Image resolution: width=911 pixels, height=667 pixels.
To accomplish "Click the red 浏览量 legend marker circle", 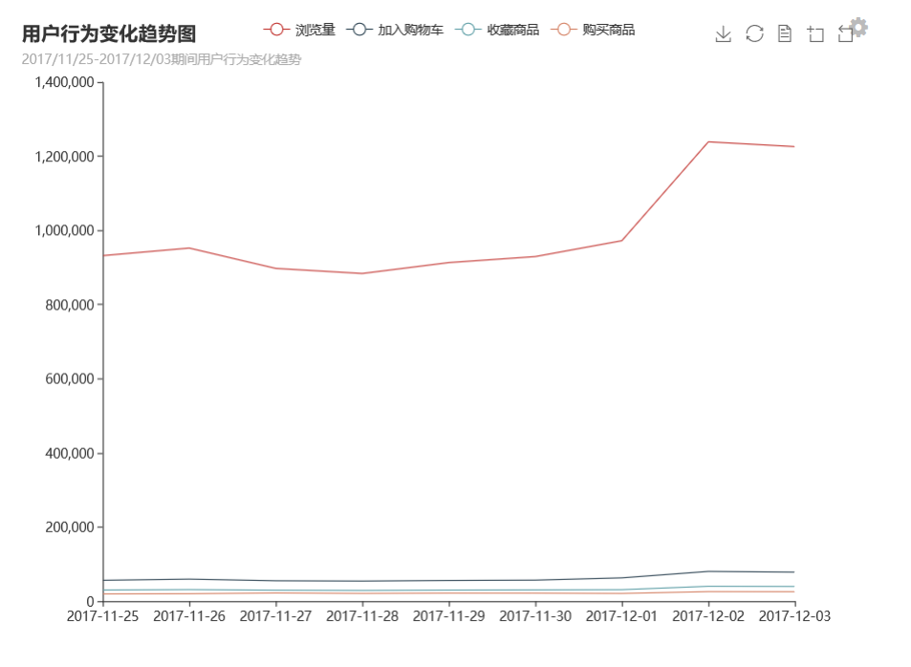I will pos(275,29).
